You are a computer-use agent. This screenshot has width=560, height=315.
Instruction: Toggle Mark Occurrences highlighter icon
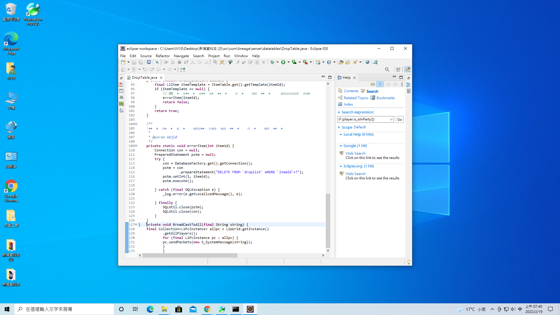click(x=237, y=62)
